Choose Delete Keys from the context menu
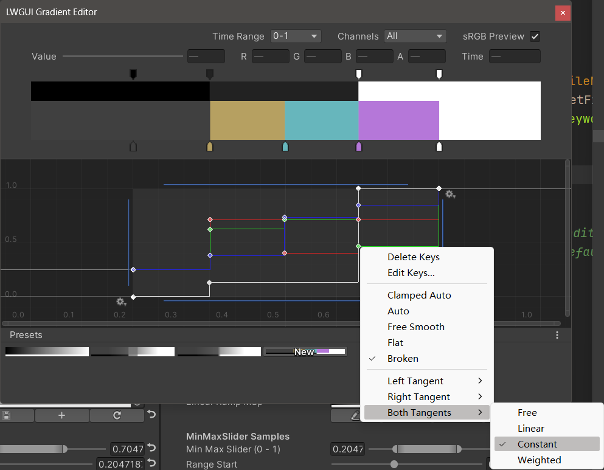The height and width of the screenshot is (470, 604). [x=413, y=257]
